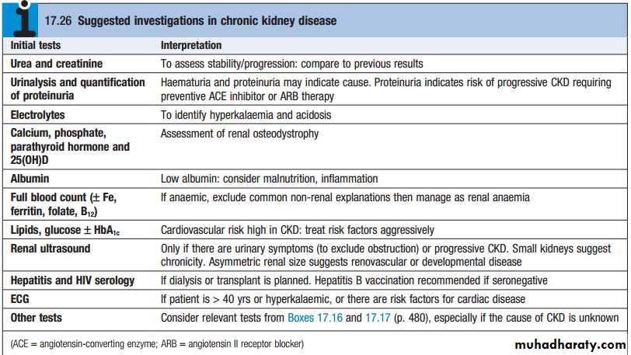Select the 'Electrolytes' row label
The height and width of the screenshot is (355, 631).
click(37, 115)
